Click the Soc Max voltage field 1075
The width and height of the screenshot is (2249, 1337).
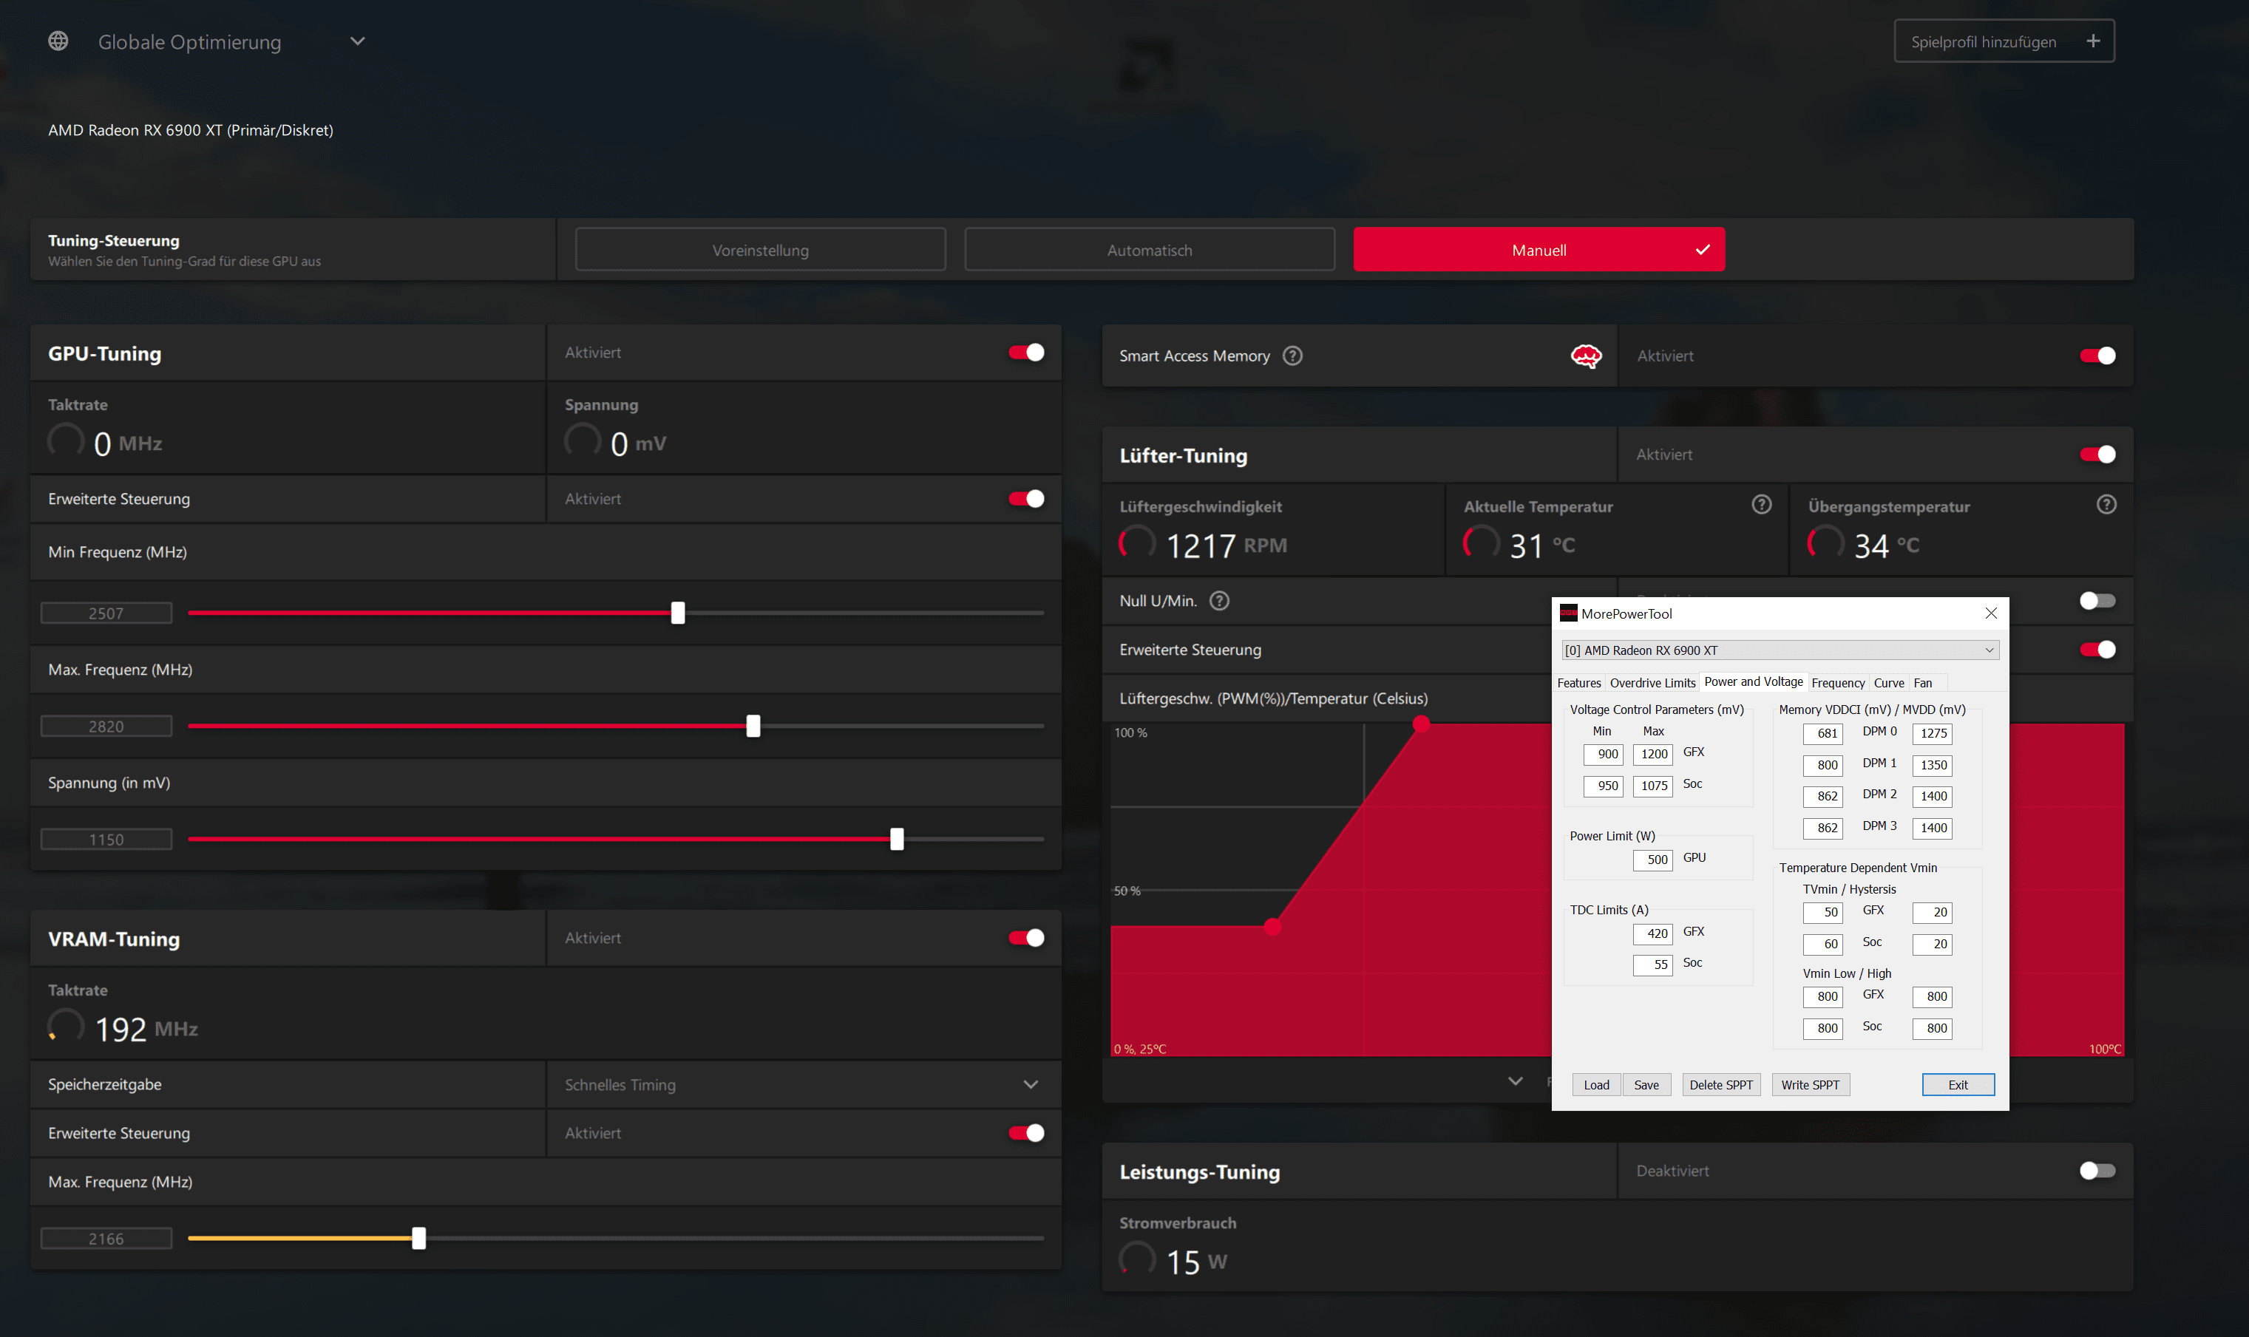[1653, 786]
